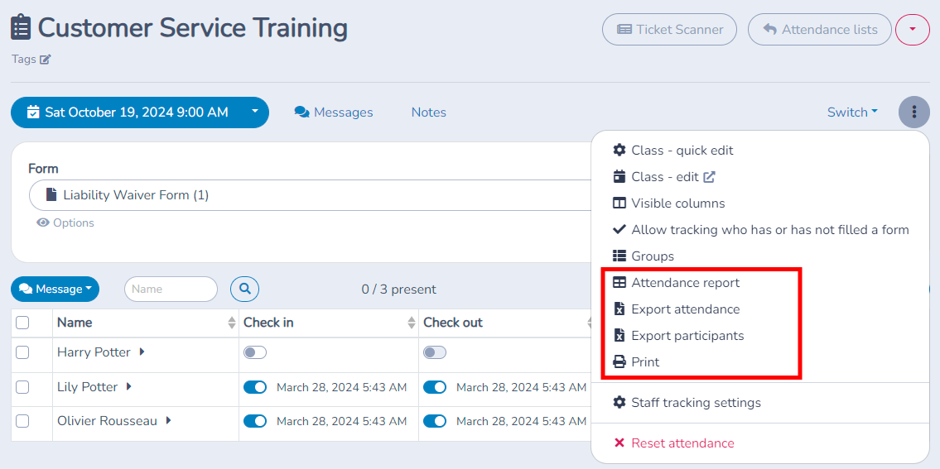Image resolution: width=940 pixels, height=469 pixels.
Task: Click the 0 / 3 present counter
Action: click(x=398, y=290)
